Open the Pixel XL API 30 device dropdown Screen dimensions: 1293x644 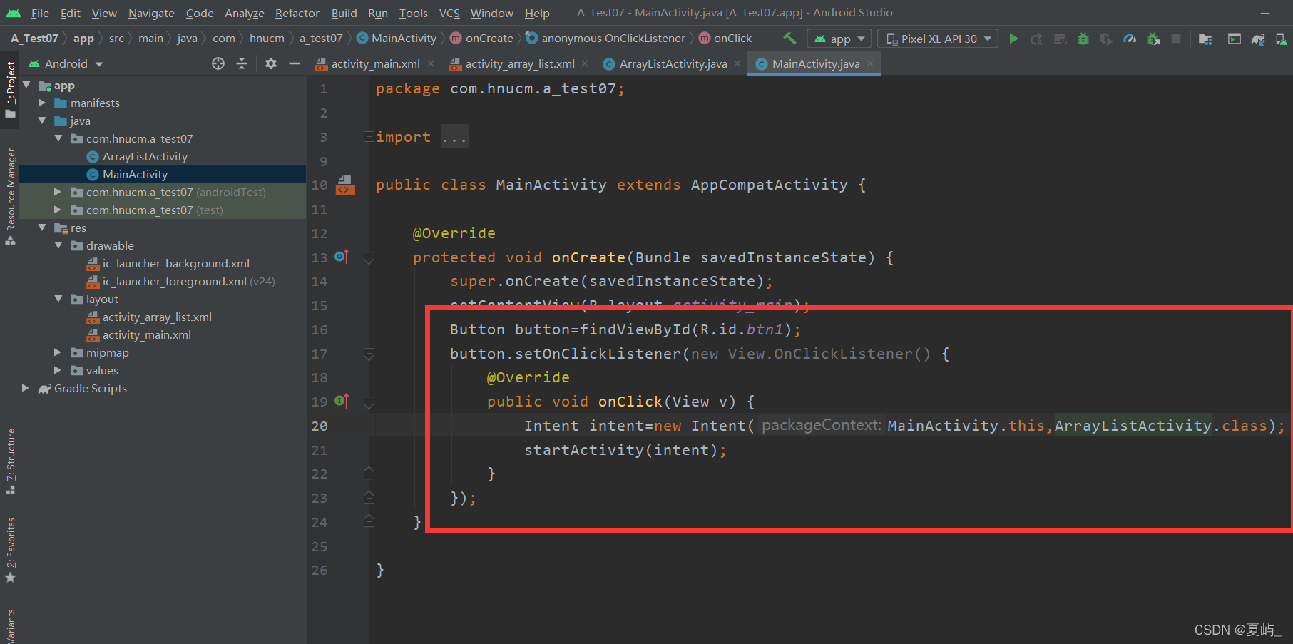pyautogui.click(x=939, y=39)
